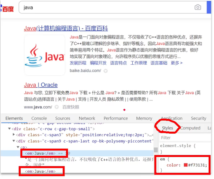Click the 更多 > link
This screenshot has height=179, width=214.
coord(176,63)
